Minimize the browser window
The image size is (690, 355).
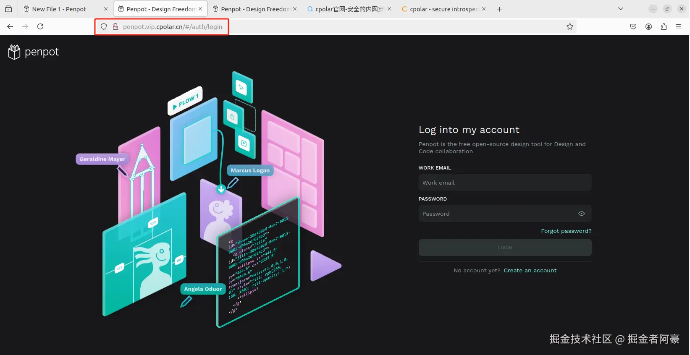pos(653,9)
